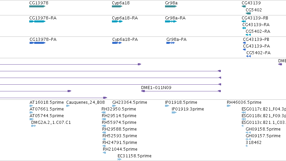Click the AT16018.5prime label
The height and width of the screenshot is (161, 286).
tap(47, 102)
